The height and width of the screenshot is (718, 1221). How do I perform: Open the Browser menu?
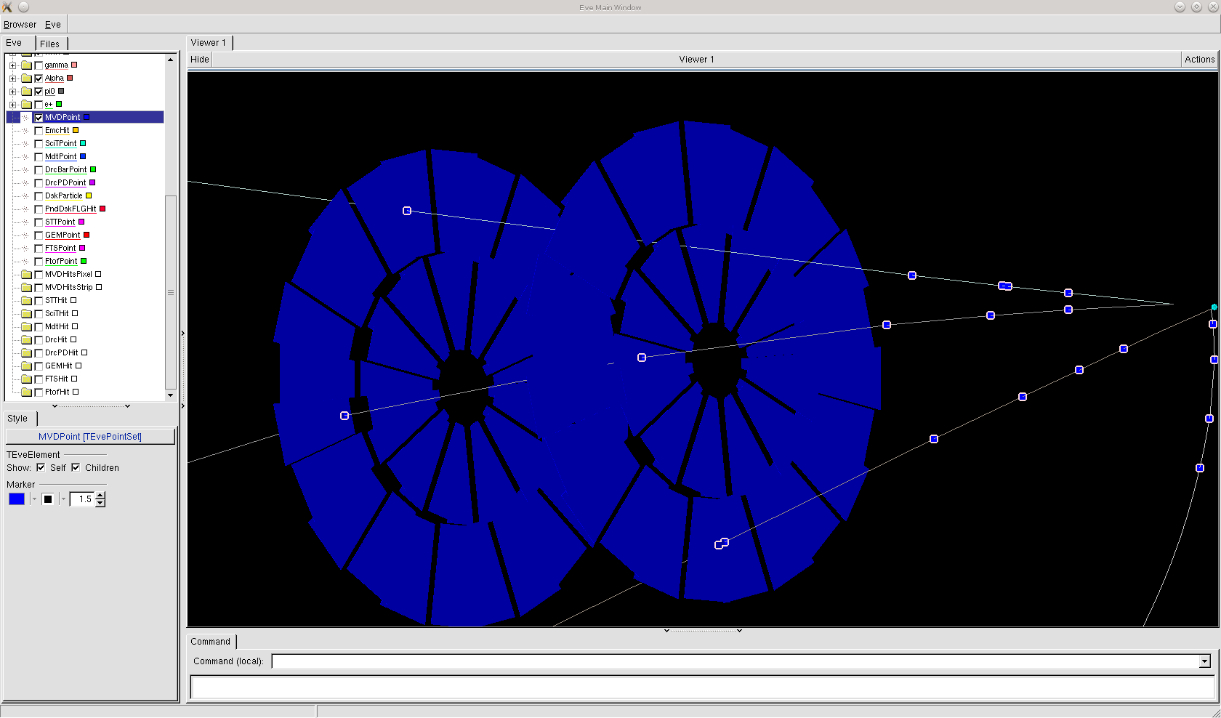[x=20, y=25]
